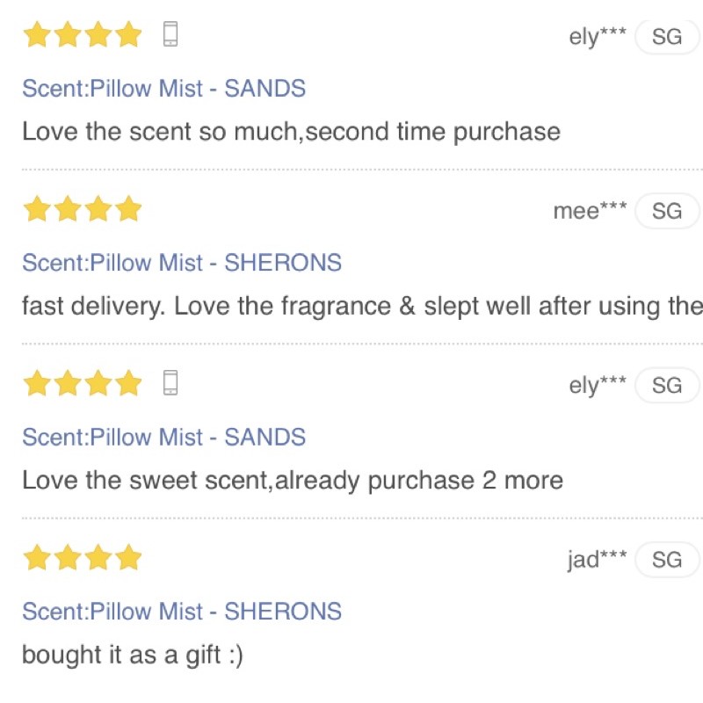Viewport: 703px width, 703px height.
Task: Click the mobile phone icon beside the 'second time purchase' review stars
Action: [x=170, y=35]
